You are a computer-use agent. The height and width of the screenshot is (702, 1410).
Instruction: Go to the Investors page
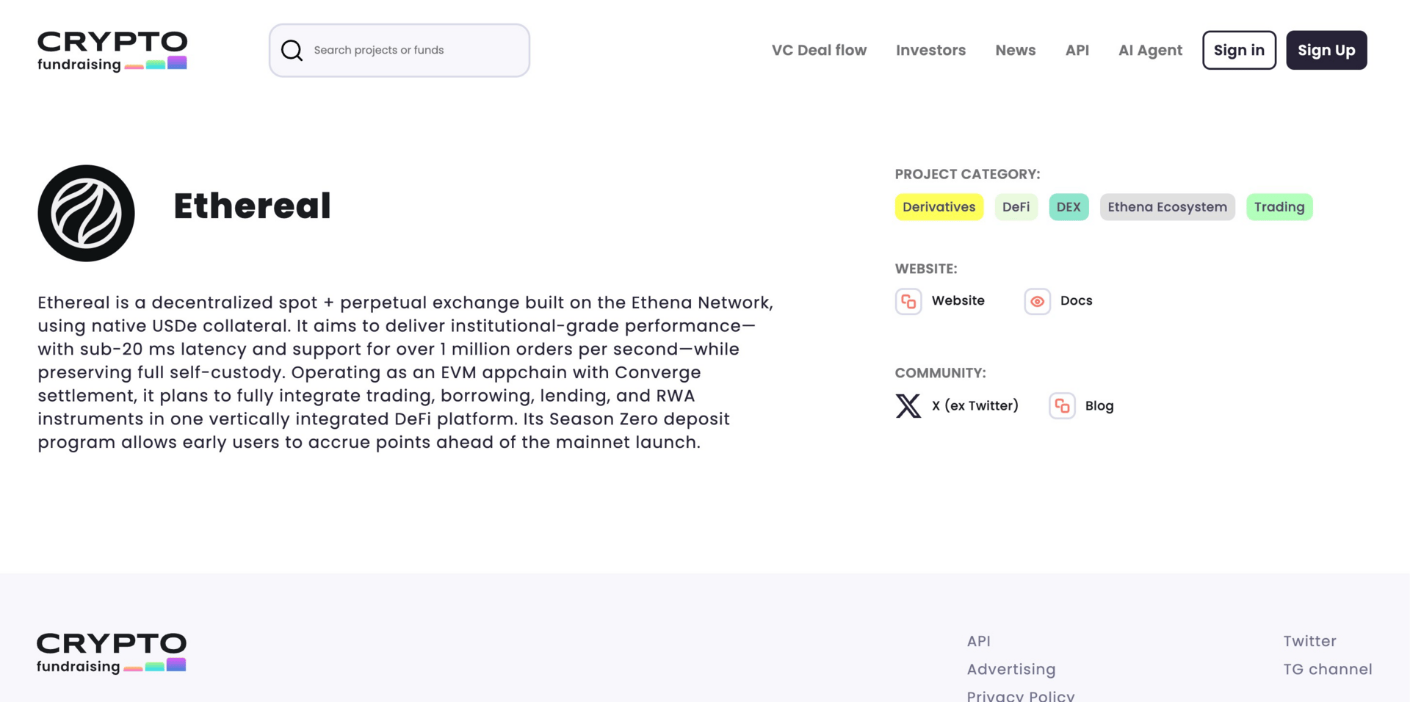click(x=930, y=50)
